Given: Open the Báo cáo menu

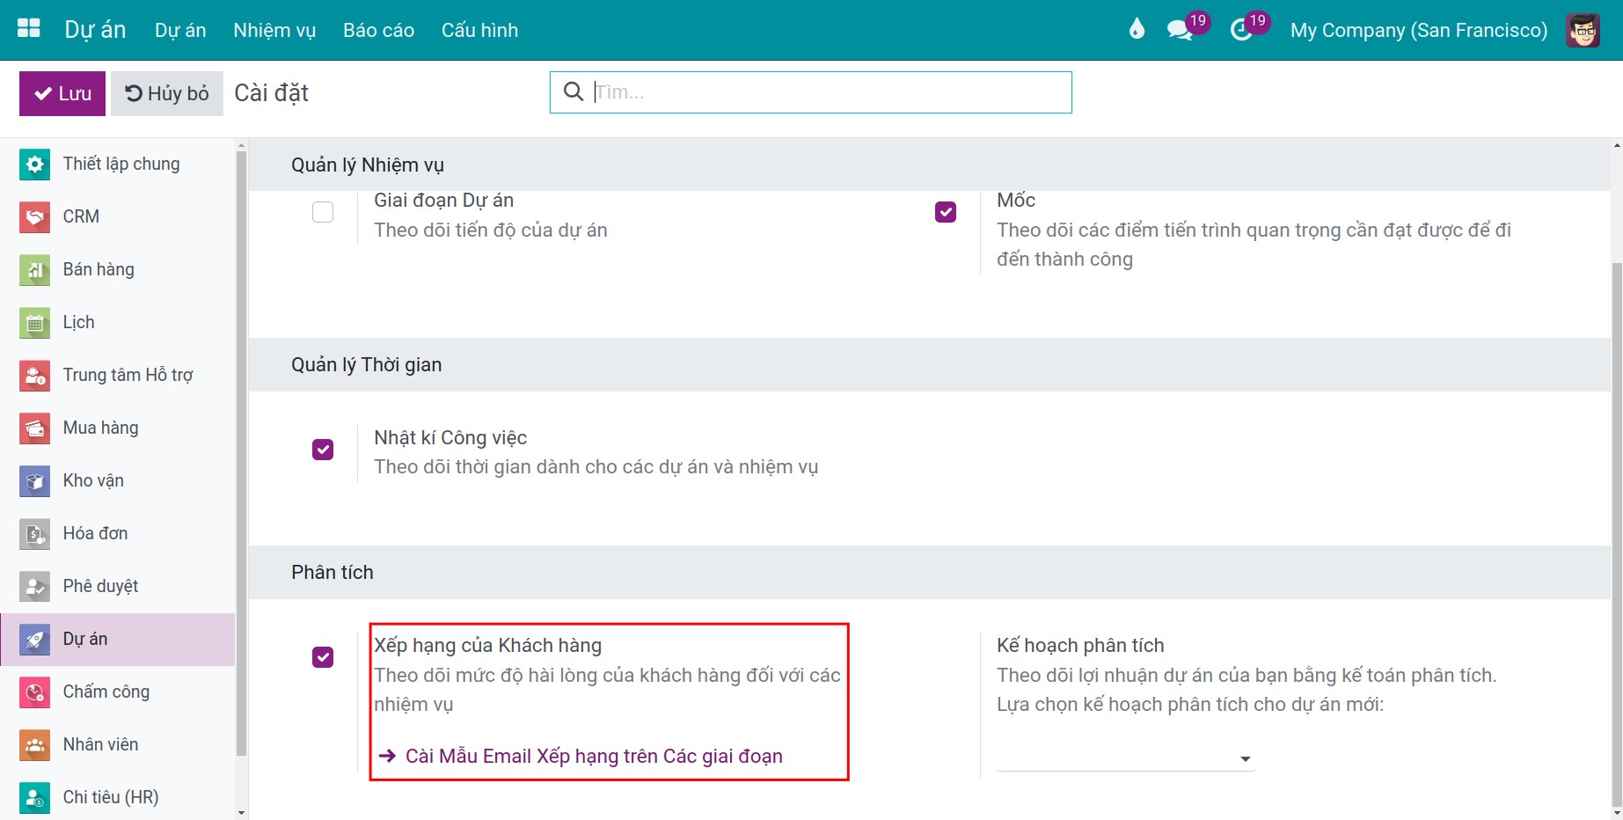Looking at the screenshot, I should click(x=378, y=30).
